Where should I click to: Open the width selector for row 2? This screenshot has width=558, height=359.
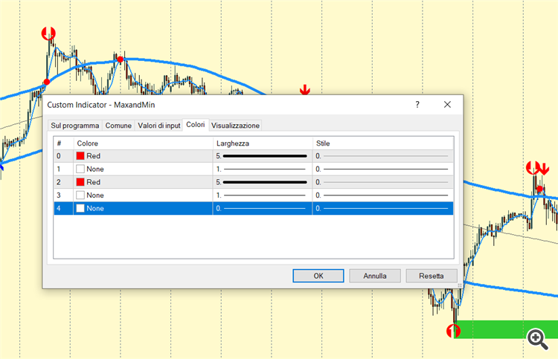pyautogui.click(x=263, y=182)
